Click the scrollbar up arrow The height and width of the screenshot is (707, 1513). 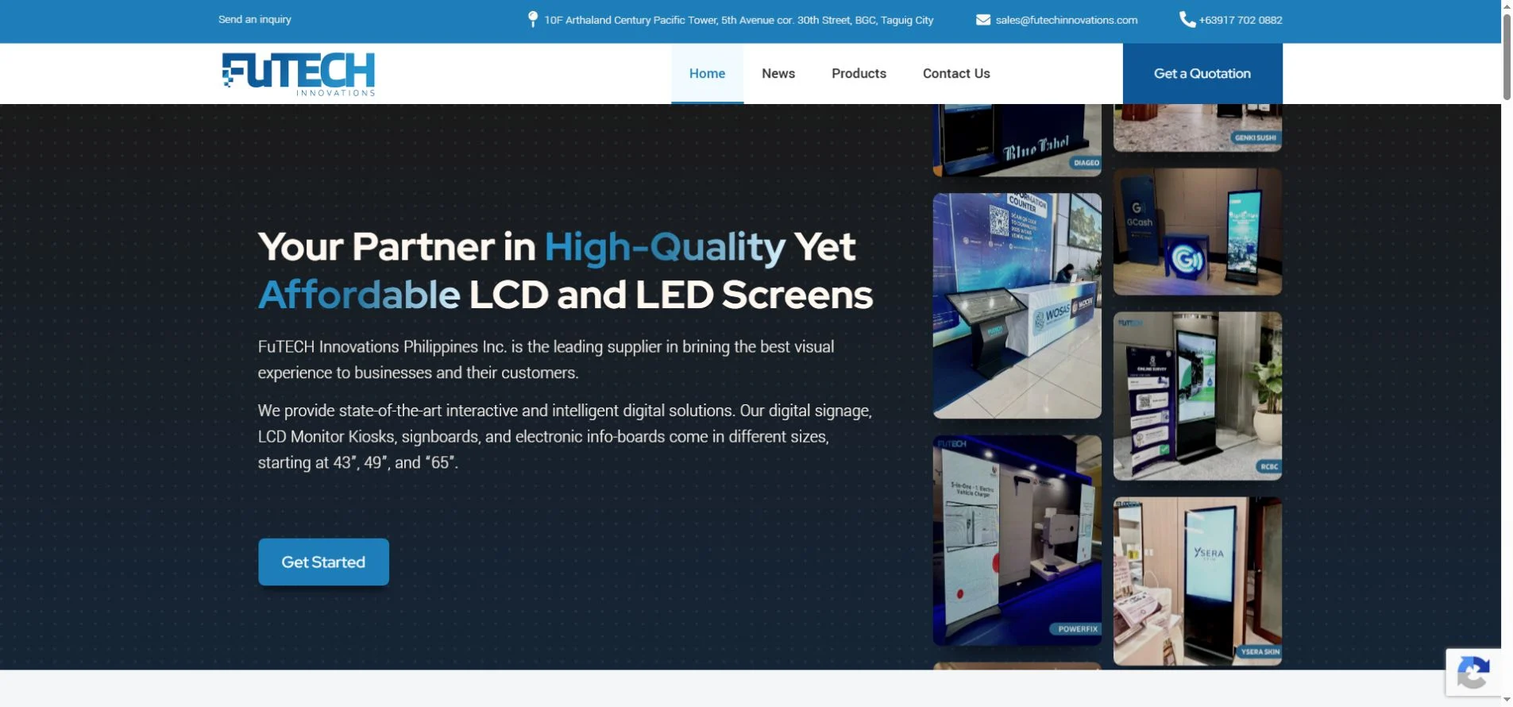pyautogui.click(x=1507, y=6)
